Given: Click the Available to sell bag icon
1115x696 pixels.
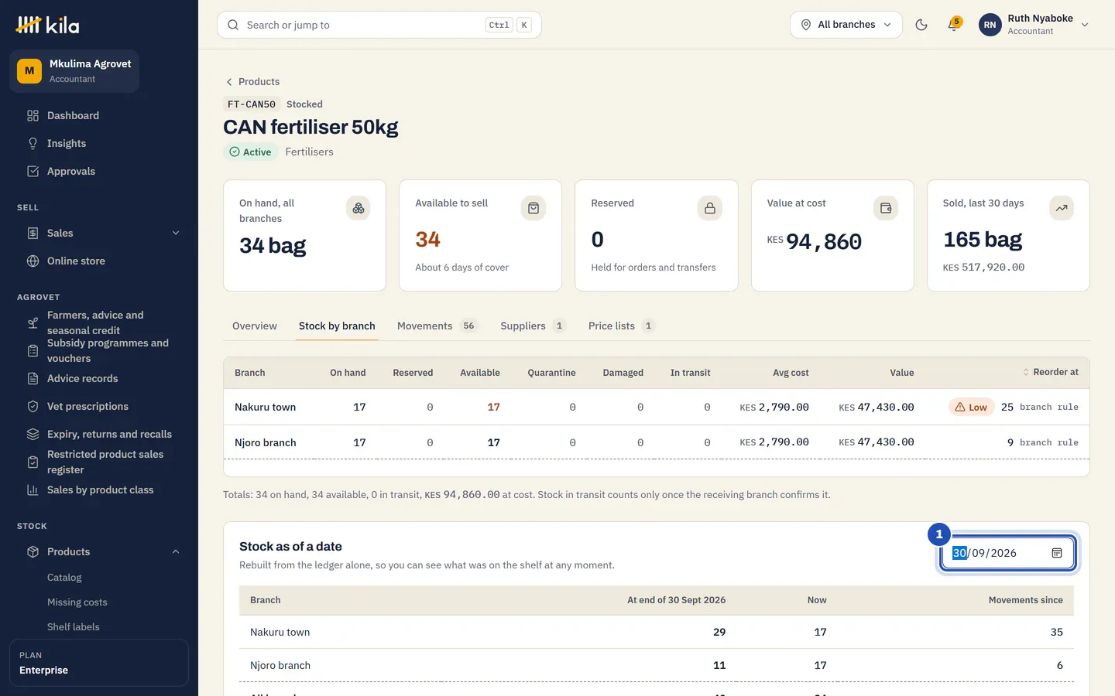Looking at the screenshot, I should 533,208.
